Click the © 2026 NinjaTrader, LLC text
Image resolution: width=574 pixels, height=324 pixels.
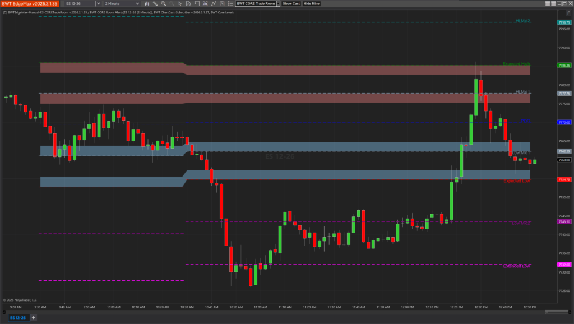20,300
